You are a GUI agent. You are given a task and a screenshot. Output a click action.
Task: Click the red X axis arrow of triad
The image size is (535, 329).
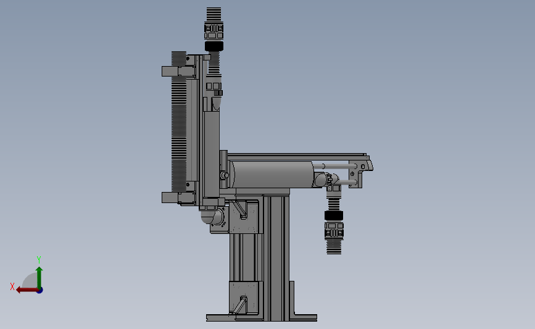(27, 290)
